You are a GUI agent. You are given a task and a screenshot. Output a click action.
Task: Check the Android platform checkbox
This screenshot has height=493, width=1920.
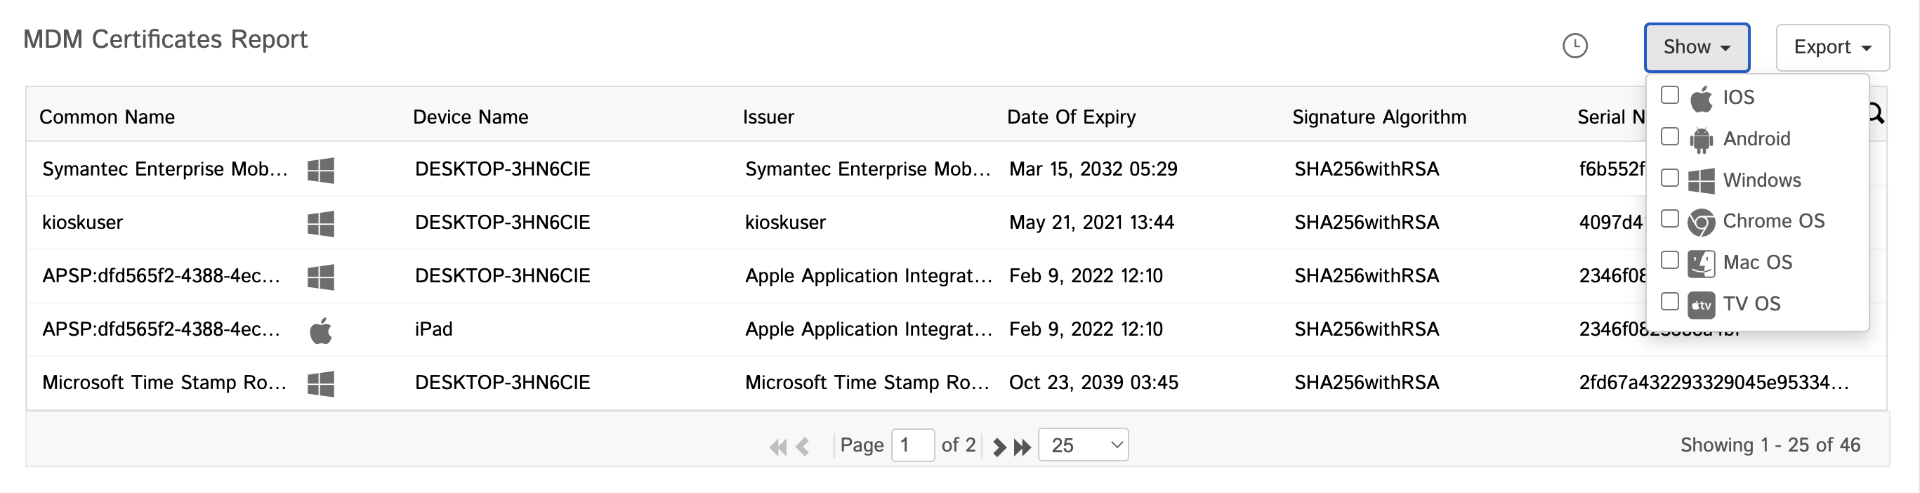coord(1670,137)
